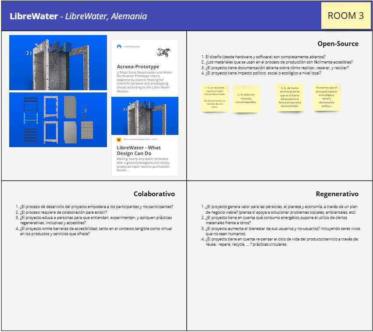Viewport: 373px width, 332px height.
Task: Click the yellow W favicon beside www.whatdesigncando.com
Action: 119,140
